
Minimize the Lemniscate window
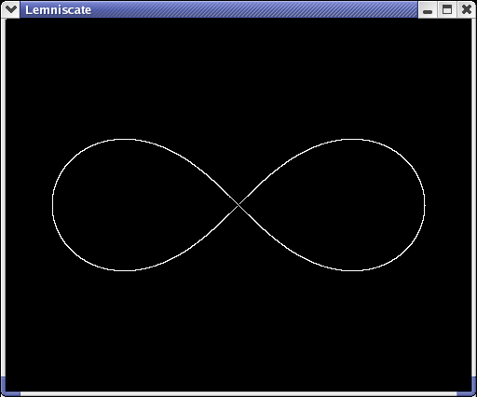click(428, 9)
